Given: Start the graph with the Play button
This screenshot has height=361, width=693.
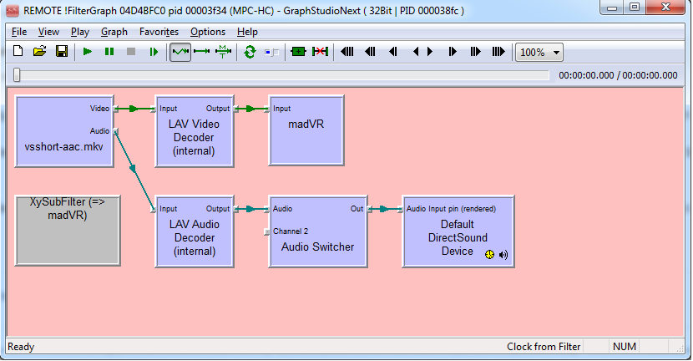Looking at the screenshot, I should point(88,52).
